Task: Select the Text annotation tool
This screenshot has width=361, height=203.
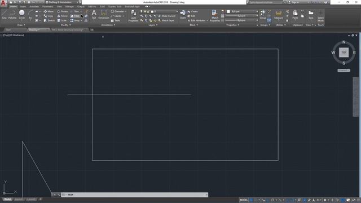Action: (94, 14)
